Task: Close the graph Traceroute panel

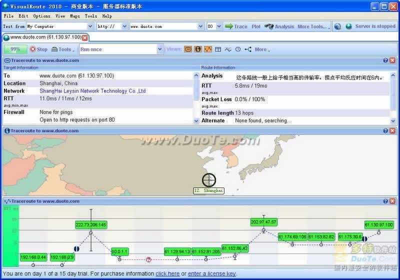Action: coord(392,201)
